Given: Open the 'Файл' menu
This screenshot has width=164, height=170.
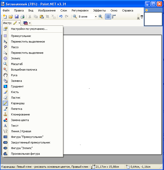Looking at the screenshot, I should coord(6,10).
